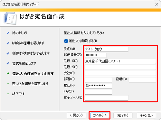This screenshot has width=161, height=120.
Task: Close the はがき宛名面印刷ウィザード dialog
Action: coord(156,4)
